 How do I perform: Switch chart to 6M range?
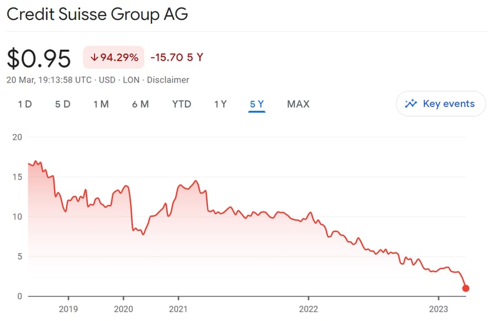[140, 104]
